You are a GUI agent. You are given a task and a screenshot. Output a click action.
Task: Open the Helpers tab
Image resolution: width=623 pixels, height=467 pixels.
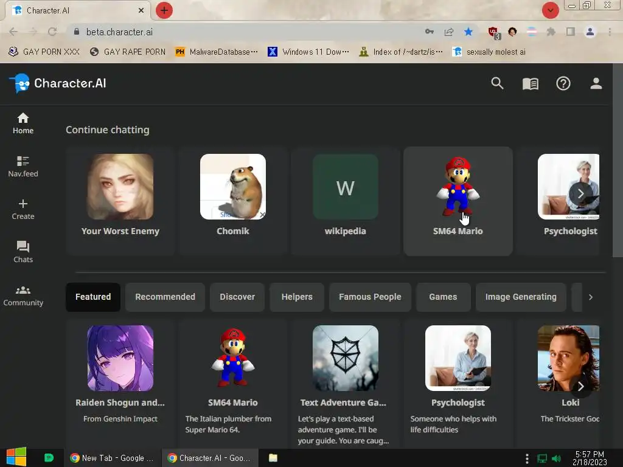pos(297,297)
